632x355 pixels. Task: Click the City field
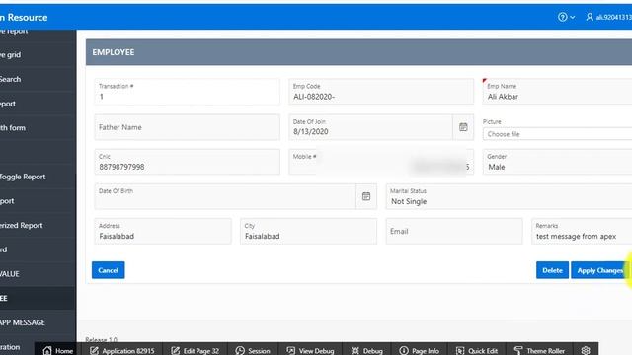point(308,231)
